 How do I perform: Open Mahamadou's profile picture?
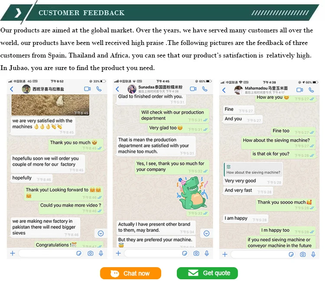pyautogui.click(x=238, y=89)
